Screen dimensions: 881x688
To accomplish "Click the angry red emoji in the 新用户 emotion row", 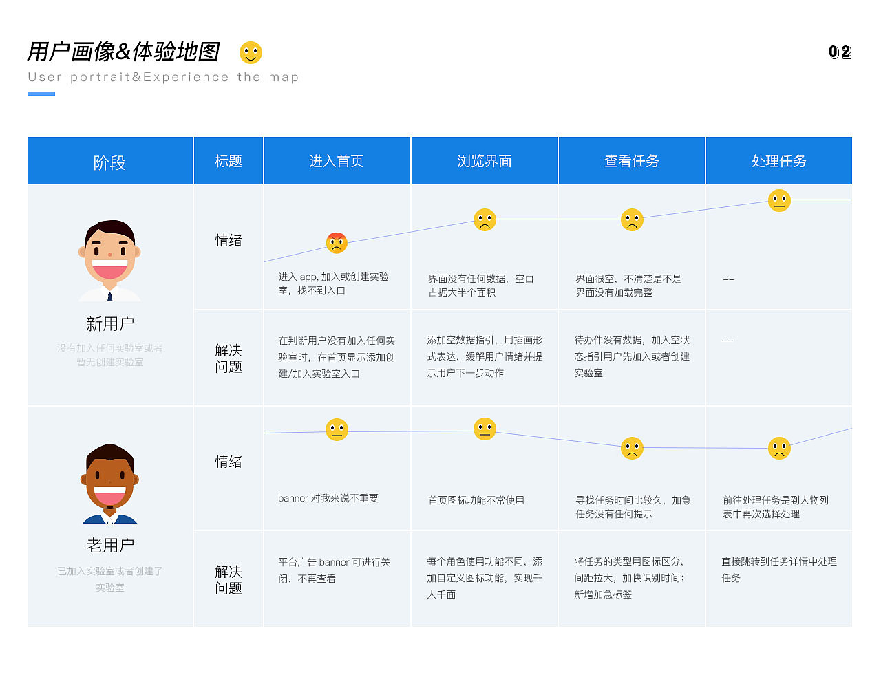I will click(337, 242).
